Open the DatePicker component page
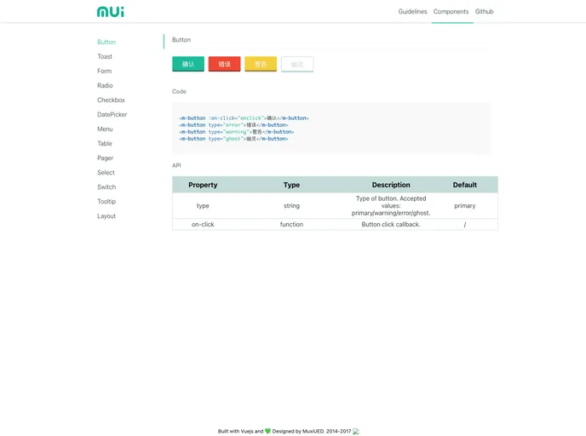Viewport: 586px width, 436px height. tap(112, 114)
